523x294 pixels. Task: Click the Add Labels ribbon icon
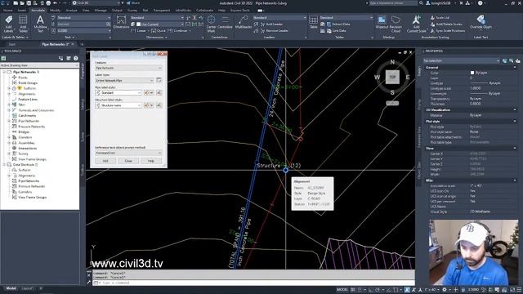pyautogui.click(x=9, y=24)
